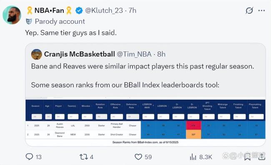Like the post with heart icon
This screenshot has height=165, width=271.
(x=138, y=157)
